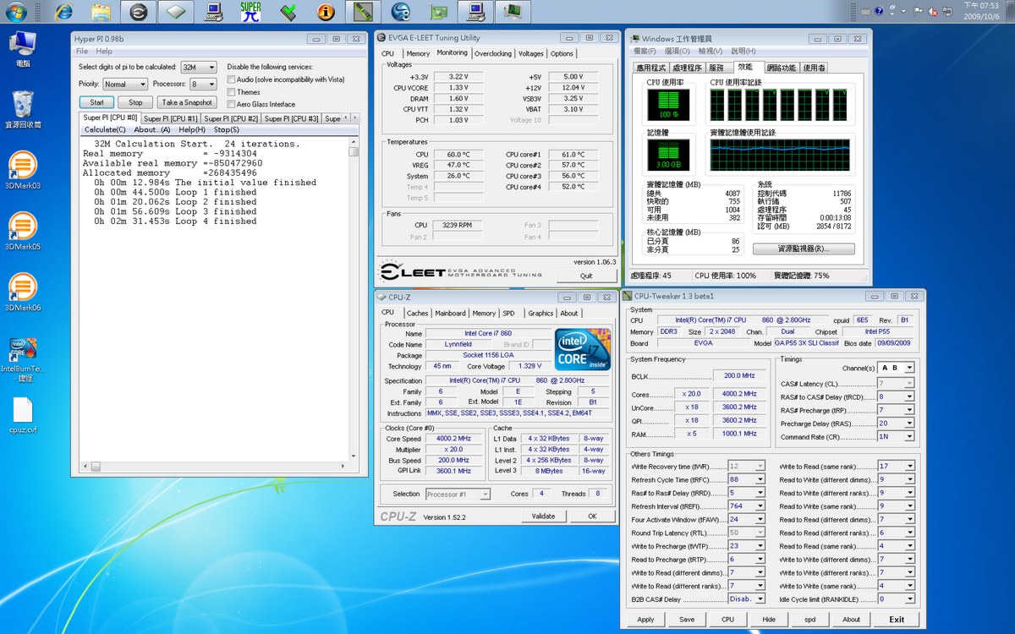Image resolution: width=1015 pixels, height=634 pixels.
Task: Switch to the Super PI taskbar icon
Action: [250, 12]
